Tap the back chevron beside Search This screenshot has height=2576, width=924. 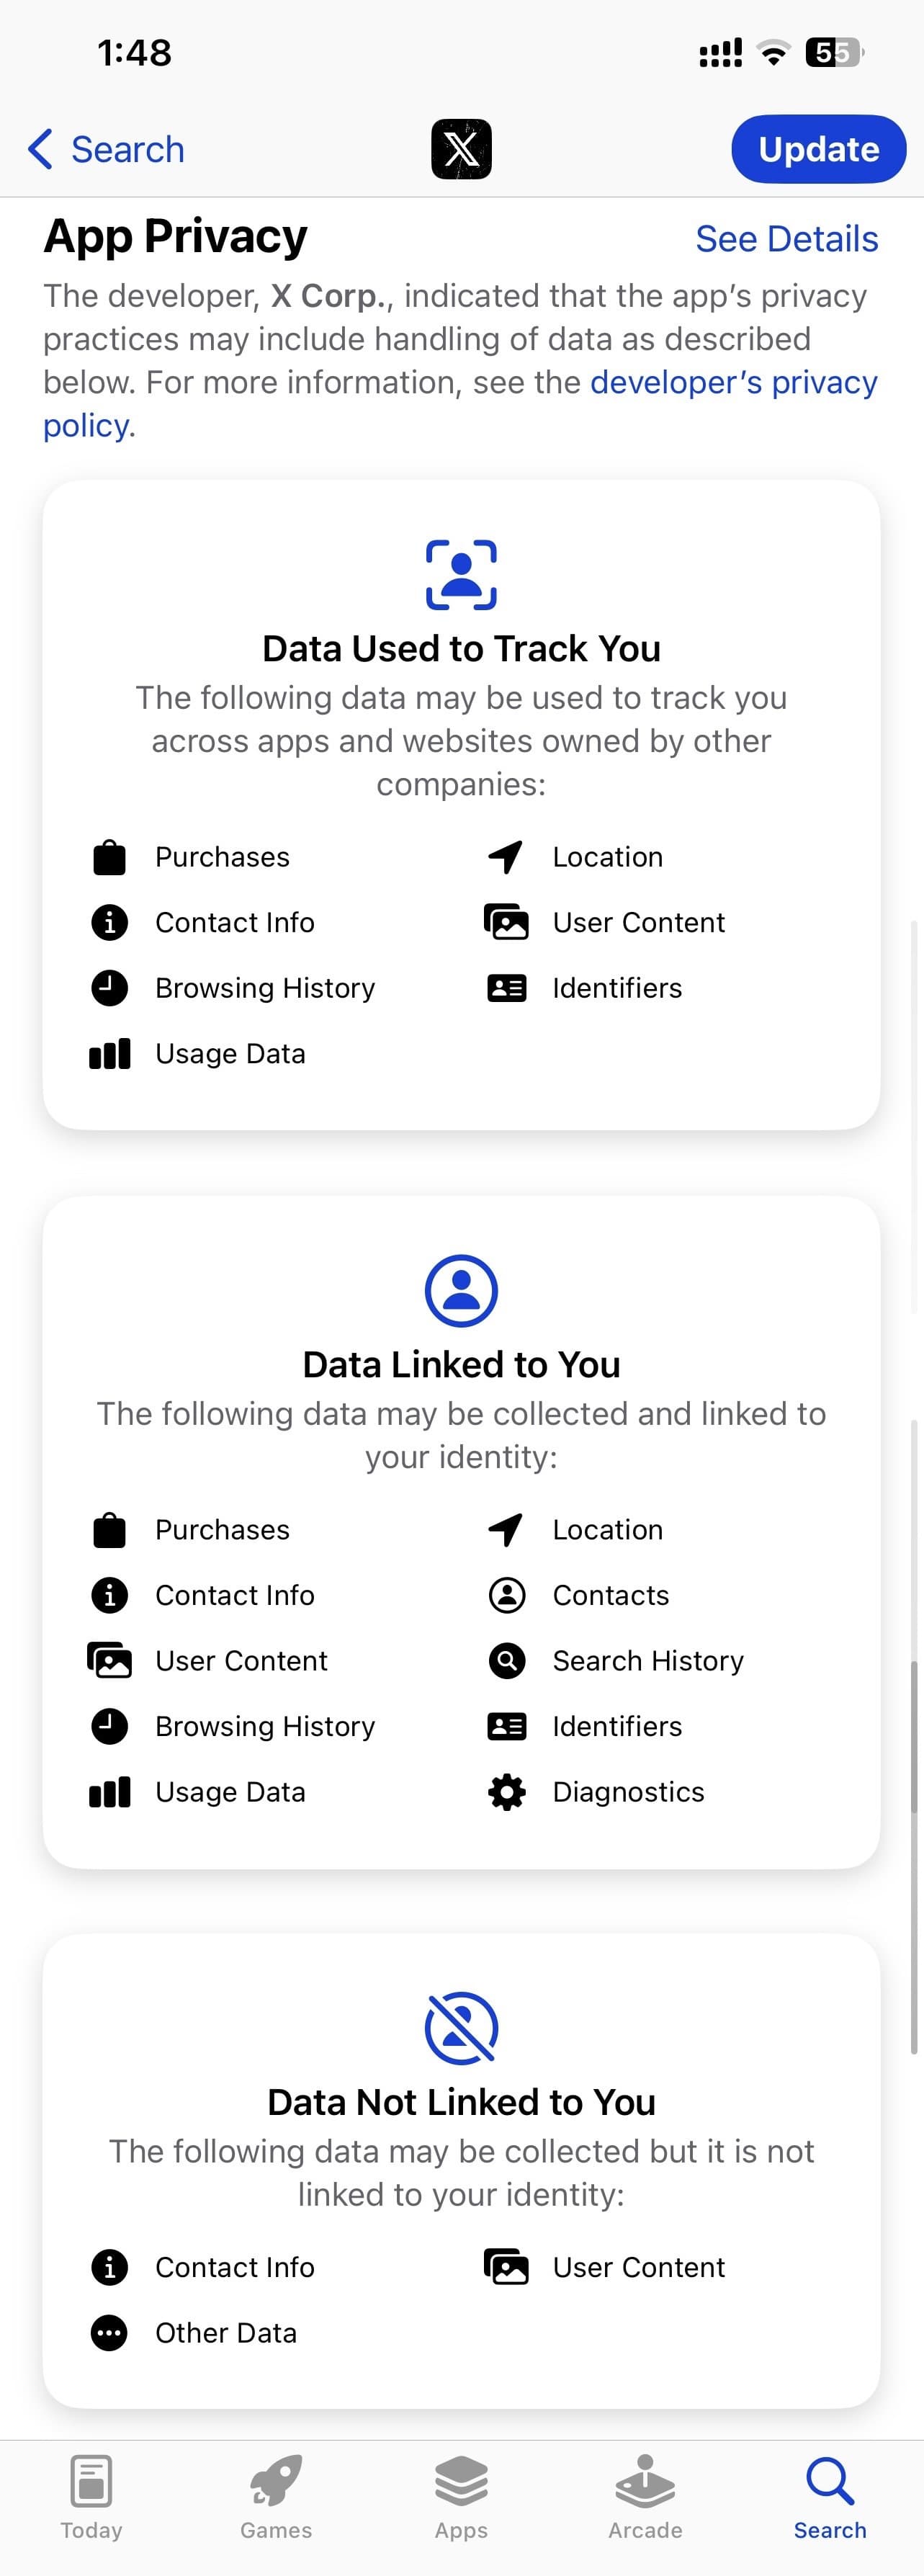click(x=40, y=149)
